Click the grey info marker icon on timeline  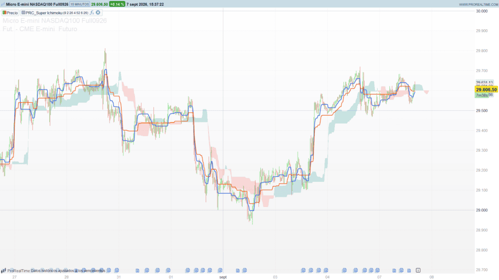tap(418, 270)
